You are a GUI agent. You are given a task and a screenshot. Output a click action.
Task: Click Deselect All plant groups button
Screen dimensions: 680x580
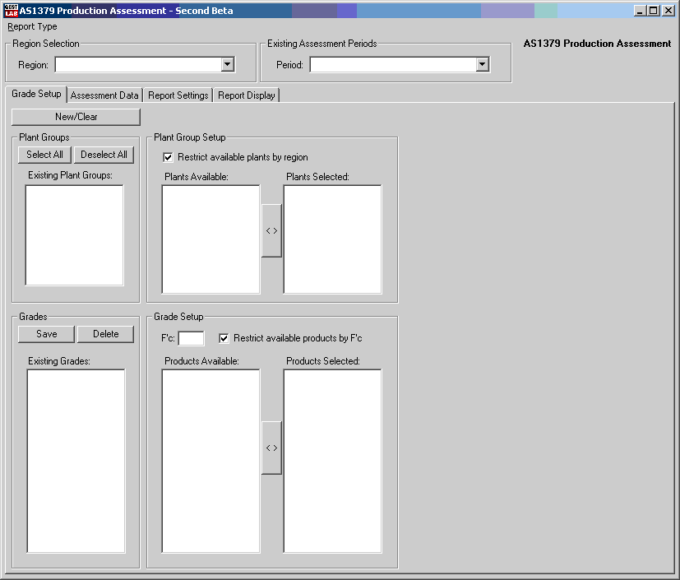pyautogui.click(x=104, y=155)
